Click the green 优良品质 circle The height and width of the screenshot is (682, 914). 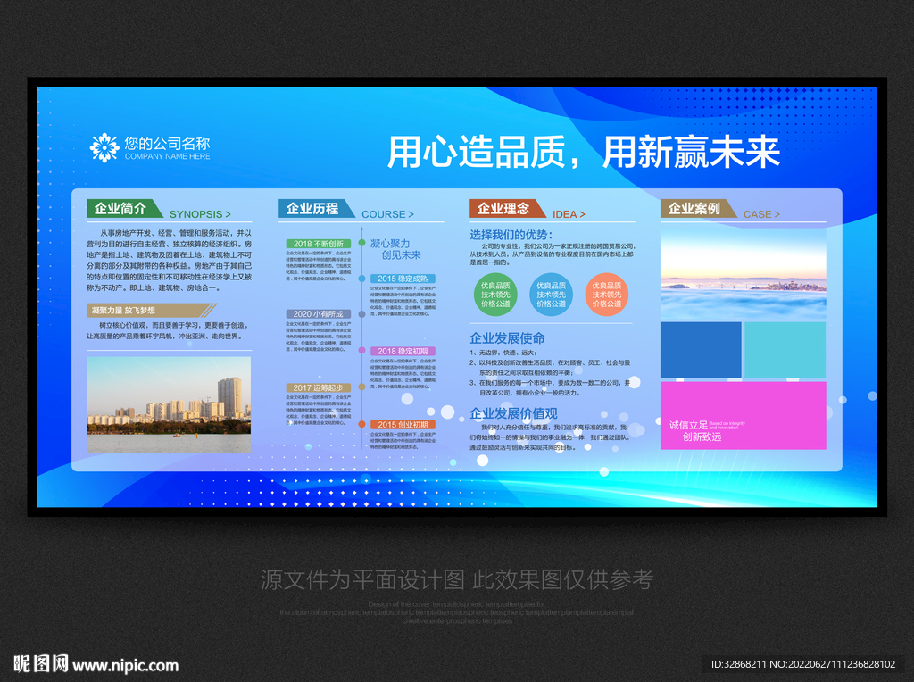495,295
